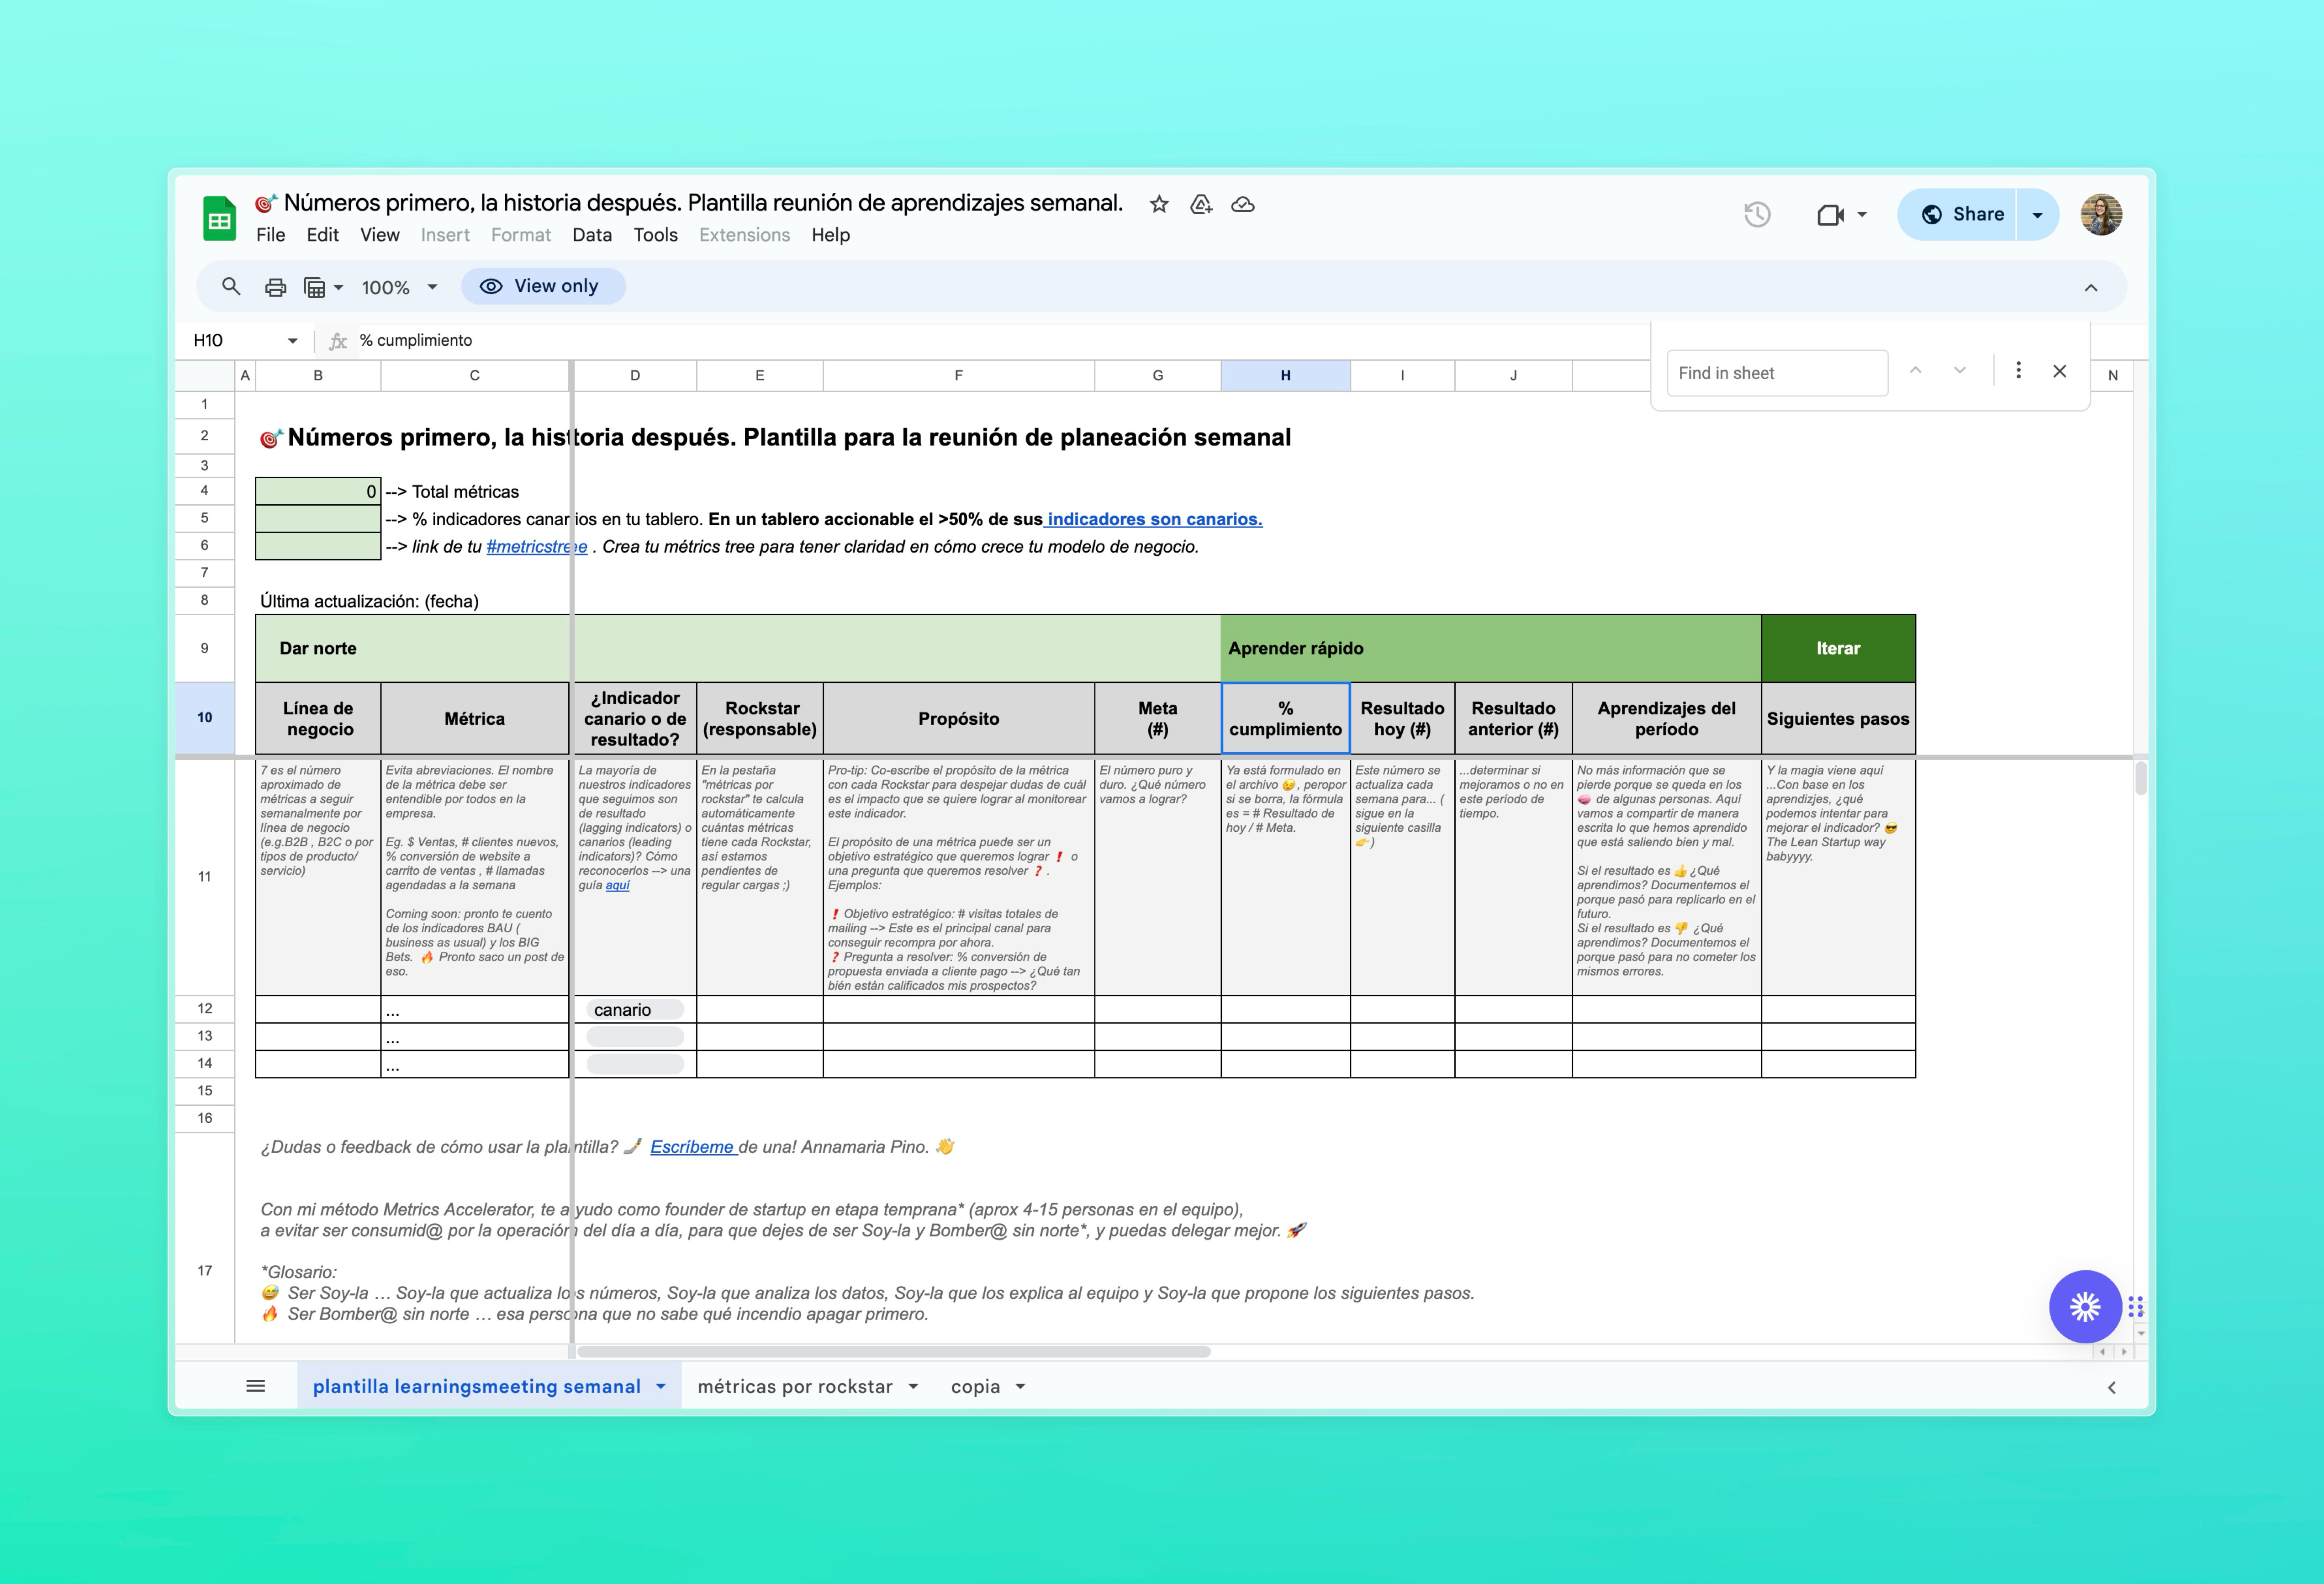Viewport: 2324px width, 1584px height.
Task: Click the print icon
Action: coord(275,287)
